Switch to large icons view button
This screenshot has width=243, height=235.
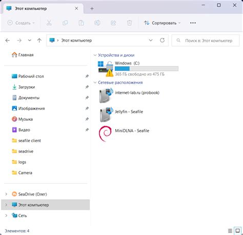click(x=237, y=231)
